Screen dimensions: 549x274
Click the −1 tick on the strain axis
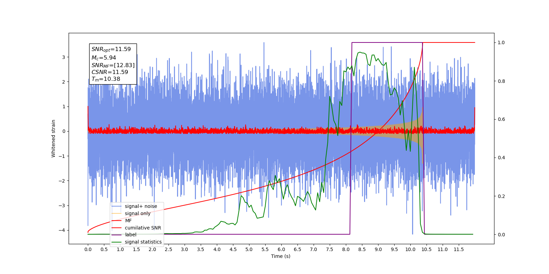pyautogui.click(x=62, y=156)
